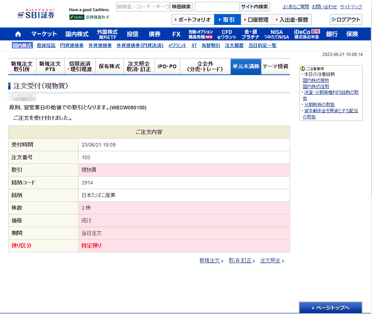Click the 新規注文 link below the table
This screenshot has width=372, height=314.
pyautogui.click(x=211, y=261)
